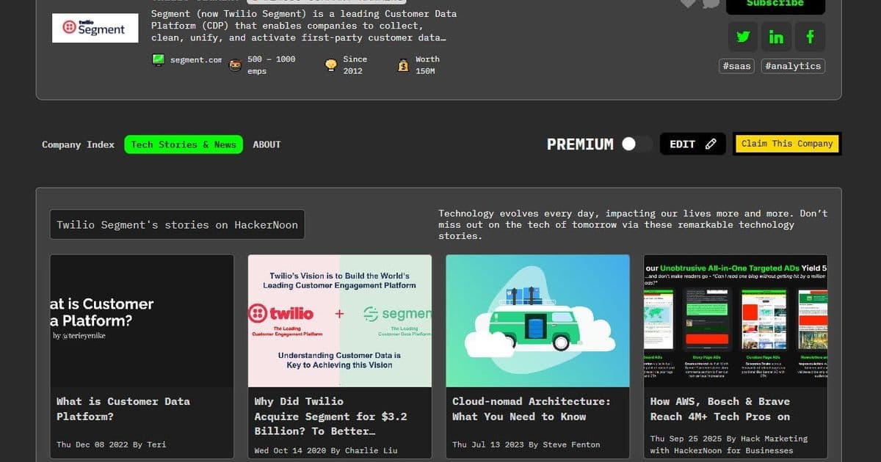Click the monitor icon beside segment.com
This screenshot has height=462, width=881.
click(157, 60)
